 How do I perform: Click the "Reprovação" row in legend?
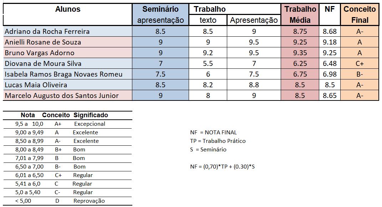tap(89, 201)
